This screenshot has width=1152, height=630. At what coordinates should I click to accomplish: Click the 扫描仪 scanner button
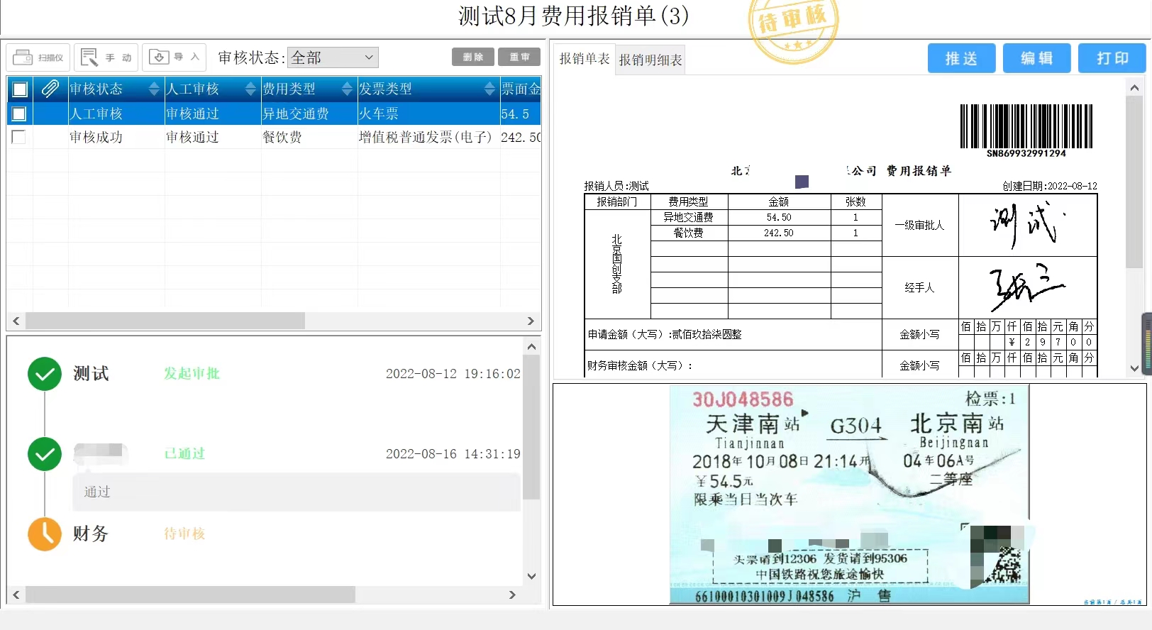pos(39,57)
